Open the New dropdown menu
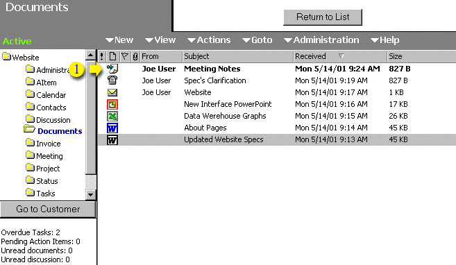 point(119,40)
